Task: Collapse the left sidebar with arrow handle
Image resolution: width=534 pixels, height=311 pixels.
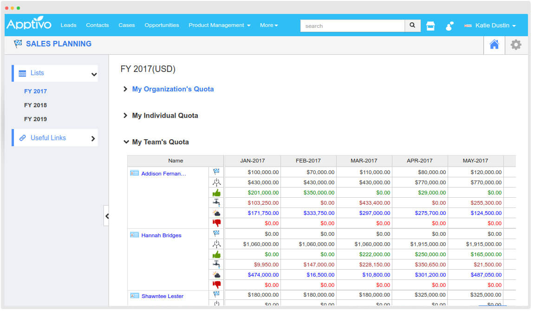Action: (106, 216)
